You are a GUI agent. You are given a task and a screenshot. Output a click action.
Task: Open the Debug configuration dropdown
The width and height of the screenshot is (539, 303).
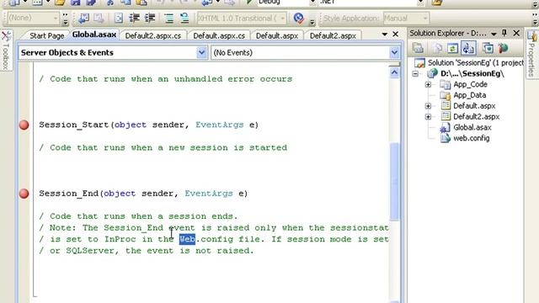point(312,3)
